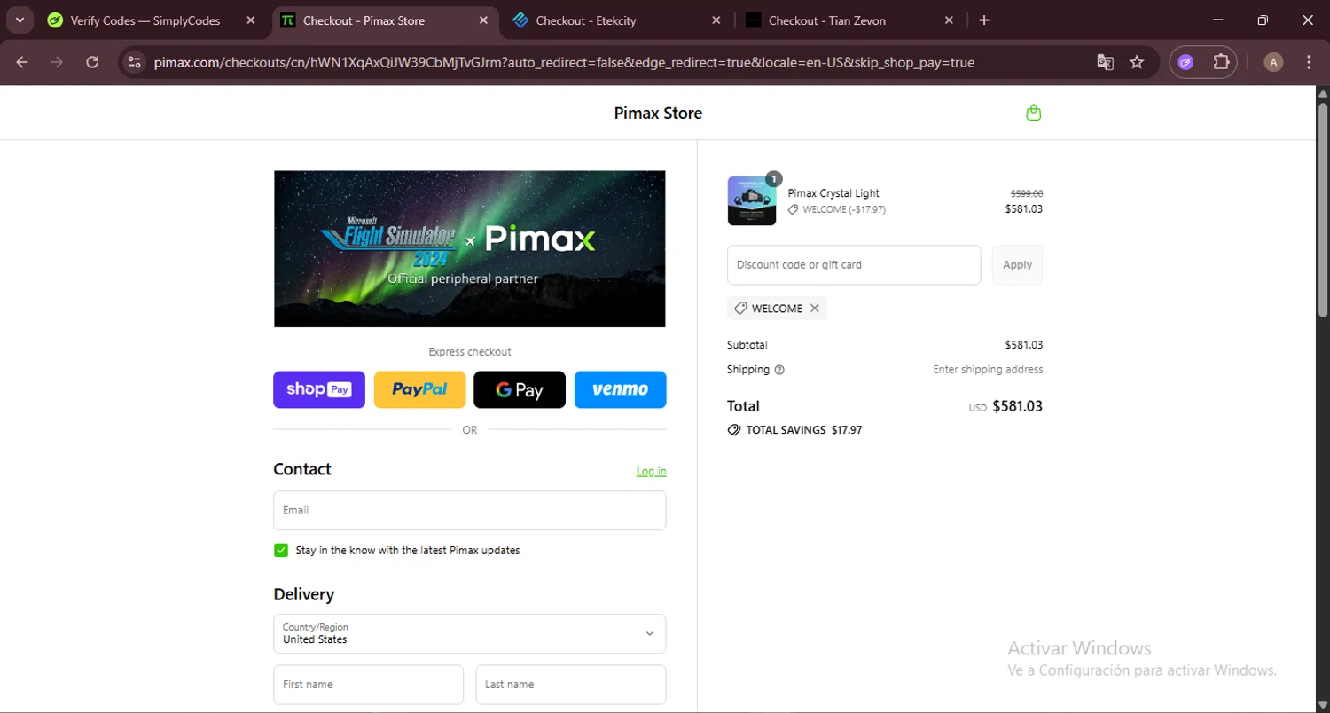Click the browser back arrow

pos(22,62)
